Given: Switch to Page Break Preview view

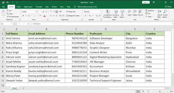Looking at the screenshot, I should click(148, 91).
